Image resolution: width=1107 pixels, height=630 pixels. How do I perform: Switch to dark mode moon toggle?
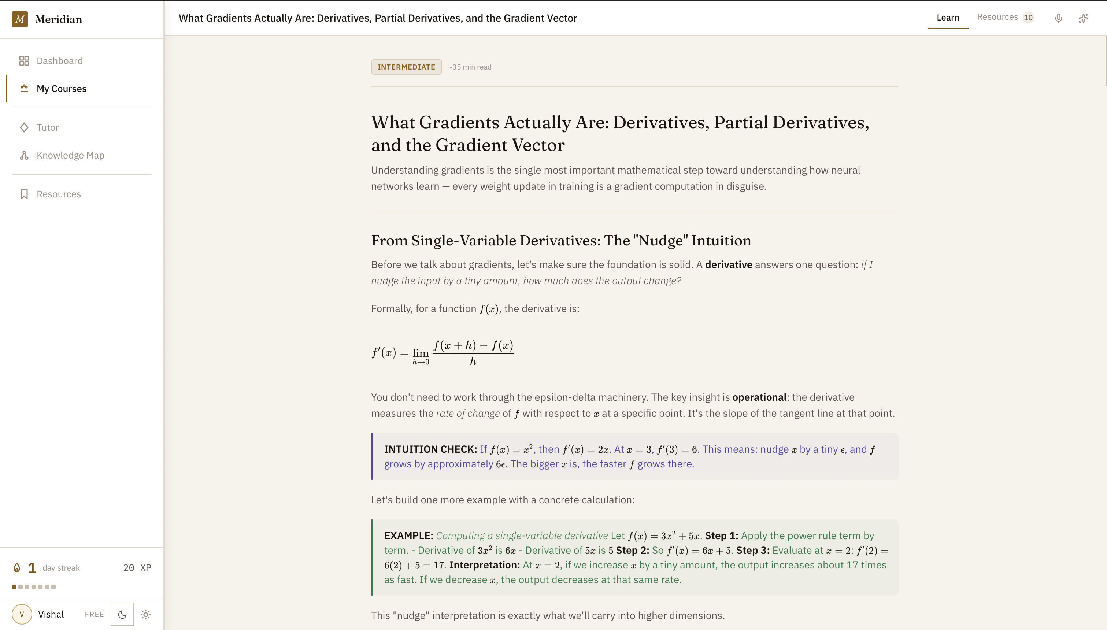(x=122, y=614)
